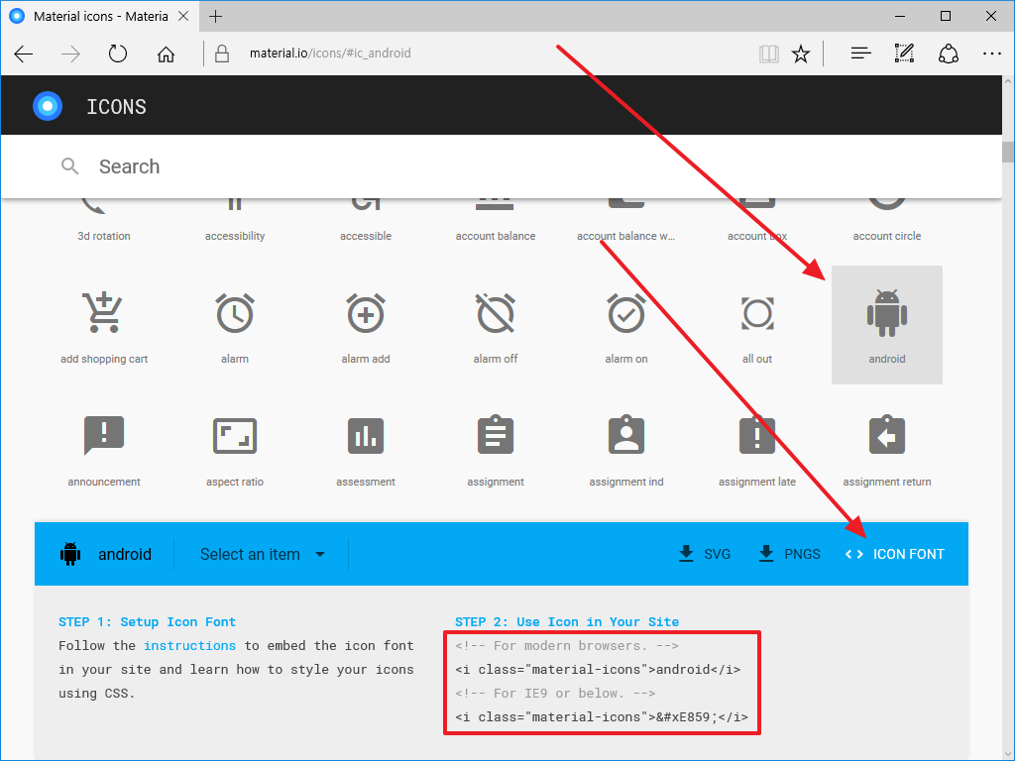Image resolution: width=1015 pixels, height=761 pixels.
Task: Select the aspect ratio icon
Action: (x=235, y=436)
